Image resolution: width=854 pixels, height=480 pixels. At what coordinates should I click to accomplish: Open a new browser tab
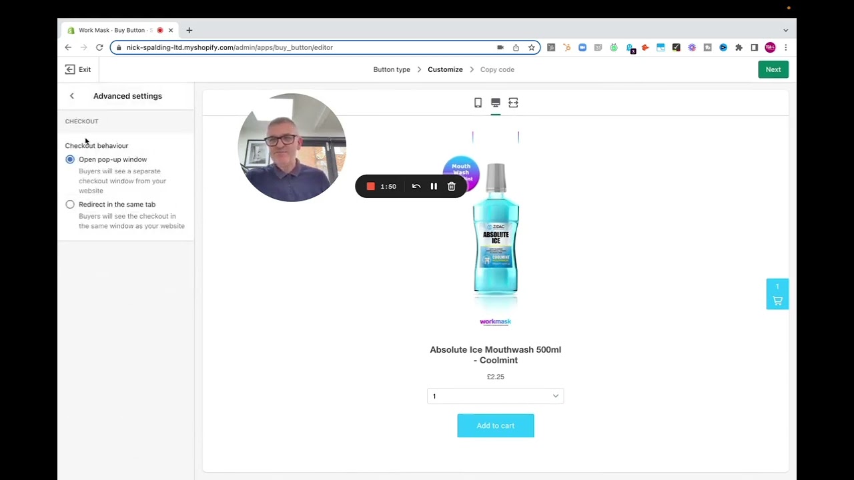(x=189, y=30)
